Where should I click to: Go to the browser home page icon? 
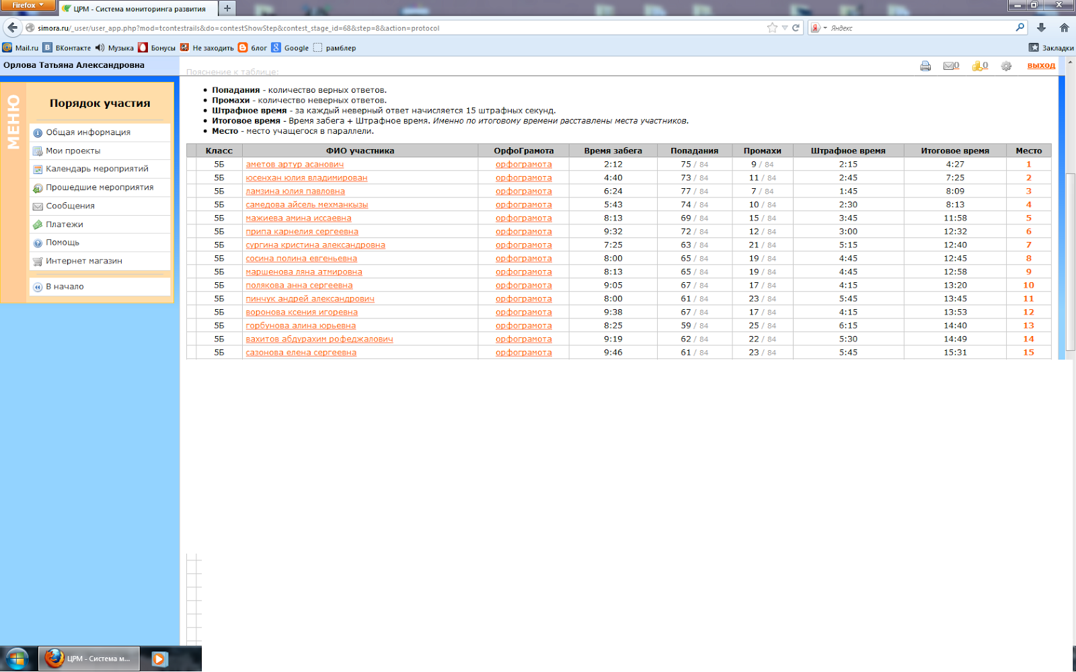pyautogui.click(x=1064, y=28)
